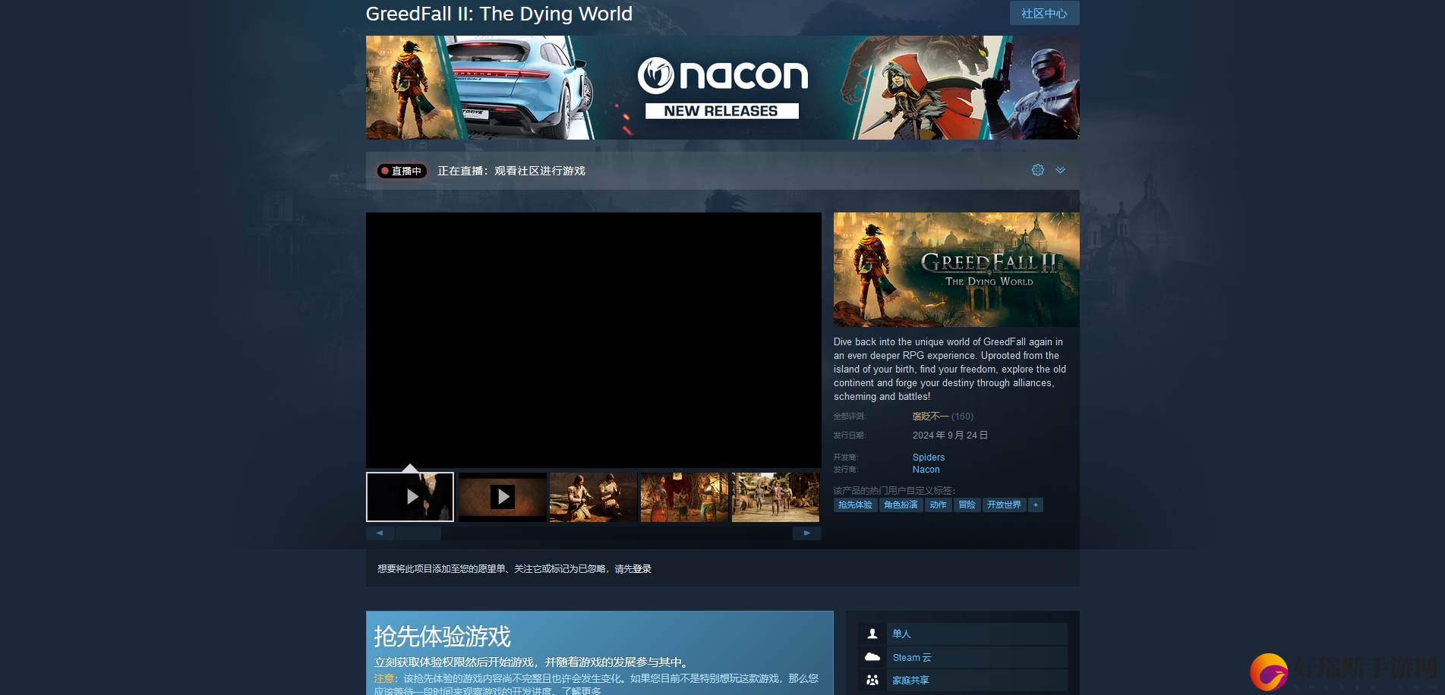This screenshot has width=1445, height=695.
Task: Click the single-player person icon
Action: pyautogui.click(x=872, y=634)
